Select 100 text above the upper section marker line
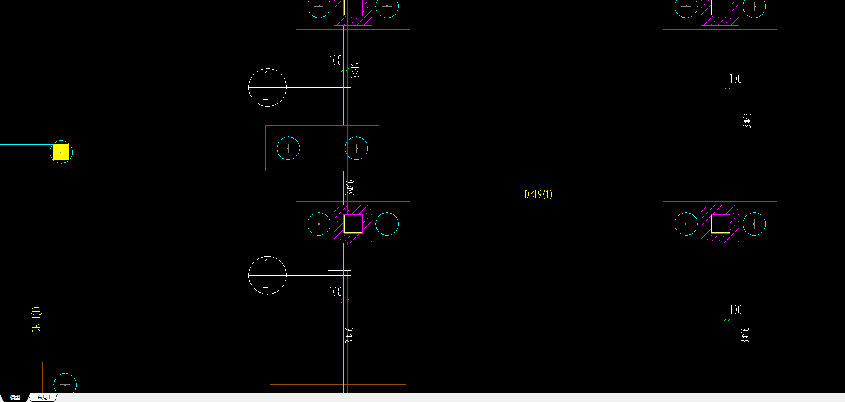 tap(335, 60)
